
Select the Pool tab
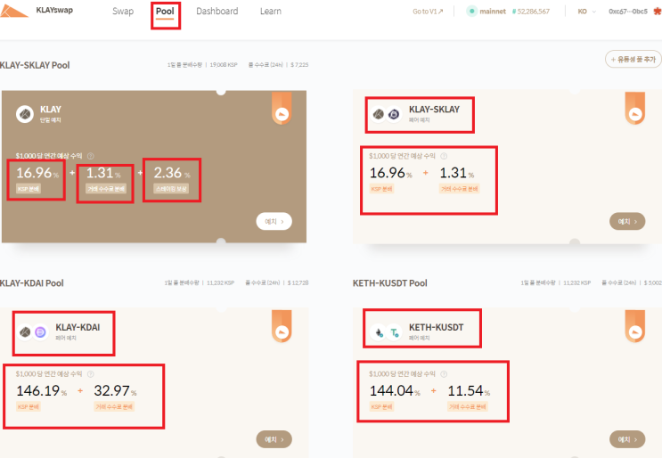tap(165, 12)
